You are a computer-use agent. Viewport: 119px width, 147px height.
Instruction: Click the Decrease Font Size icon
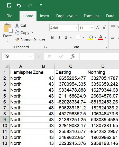104,28
